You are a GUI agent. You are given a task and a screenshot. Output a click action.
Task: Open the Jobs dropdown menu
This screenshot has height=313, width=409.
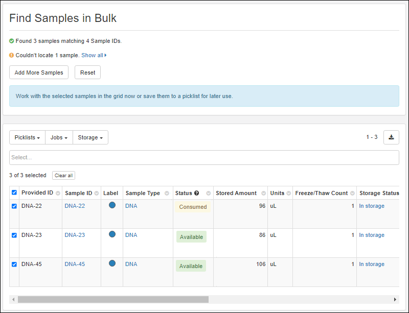click(x=59, y=138)
